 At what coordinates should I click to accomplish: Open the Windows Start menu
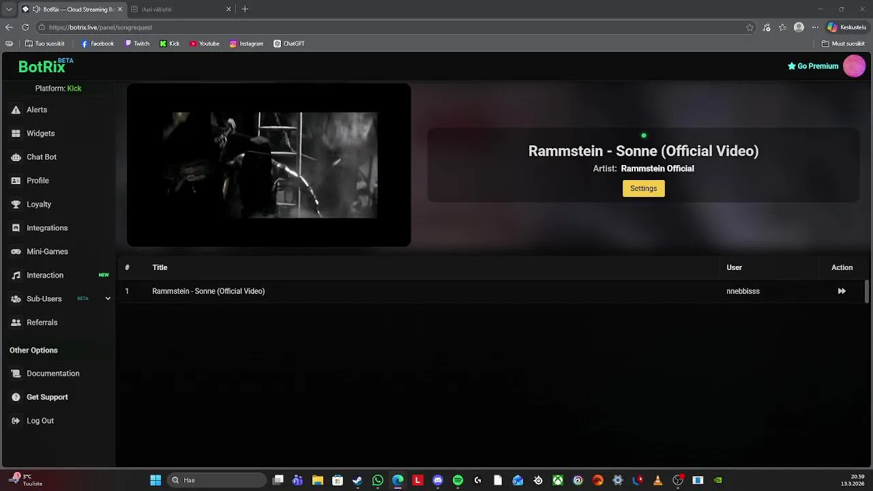[x=156, y=480]
